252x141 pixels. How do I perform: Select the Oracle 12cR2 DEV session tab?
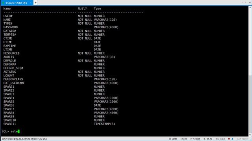17,3
